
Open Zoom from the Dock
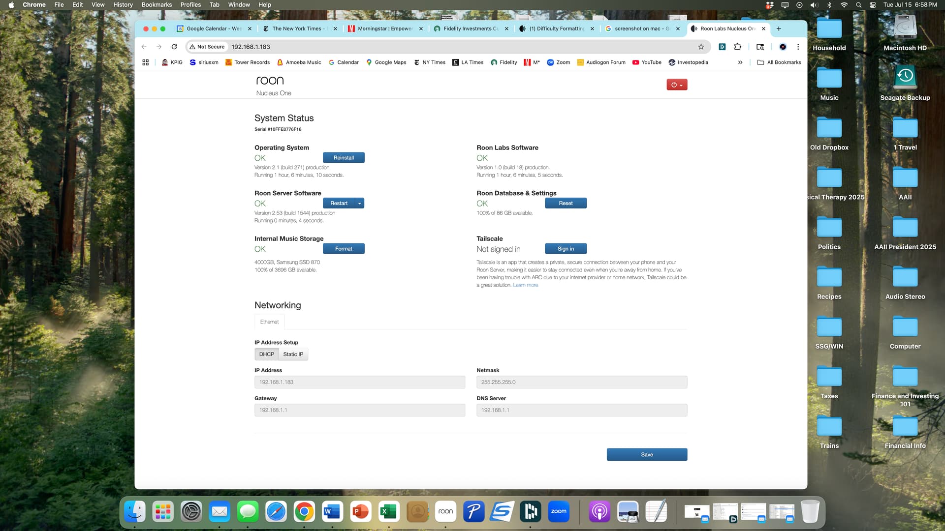559,512
